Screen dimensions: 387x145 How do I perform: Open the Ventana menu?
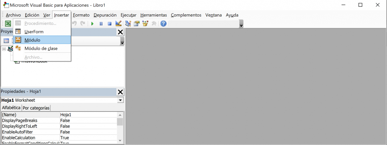point(214,15)
